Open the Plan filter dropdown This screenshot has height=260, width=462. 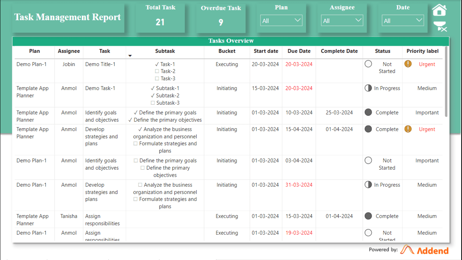coord(281,21)
